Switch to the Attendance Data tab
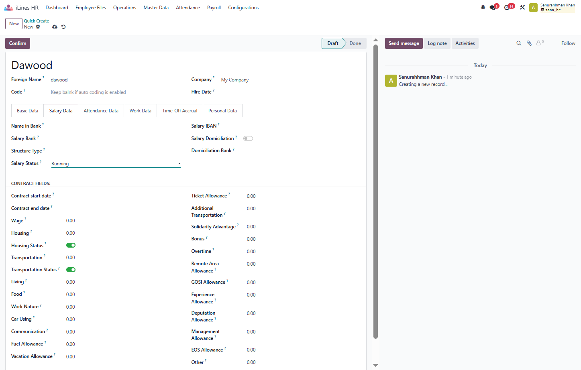581x370 pixels. point(101,111)
